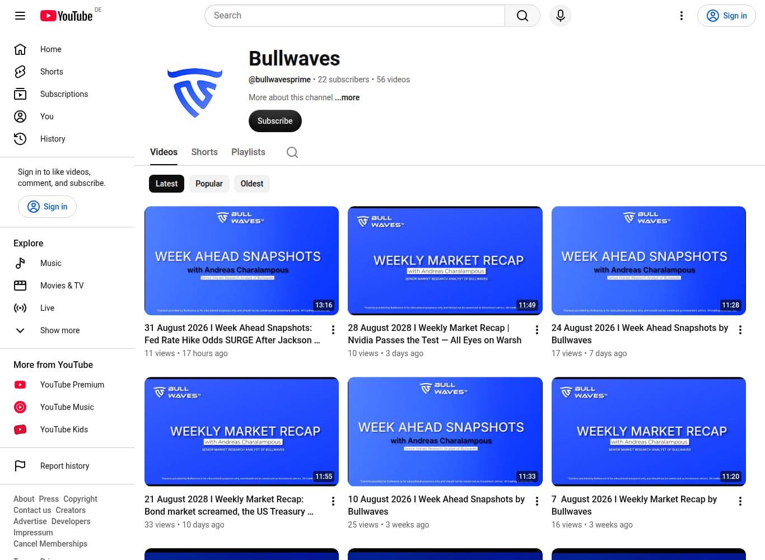Open 31 August 2026 Week Ahead thumbnail
The height and width of the screenshot is (560, 765).
click(241, 260)
